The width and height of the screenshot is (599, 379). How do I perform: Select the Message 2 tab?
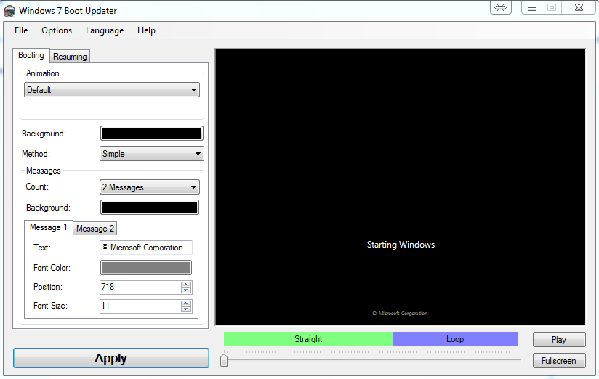click(x=95, y=229)
